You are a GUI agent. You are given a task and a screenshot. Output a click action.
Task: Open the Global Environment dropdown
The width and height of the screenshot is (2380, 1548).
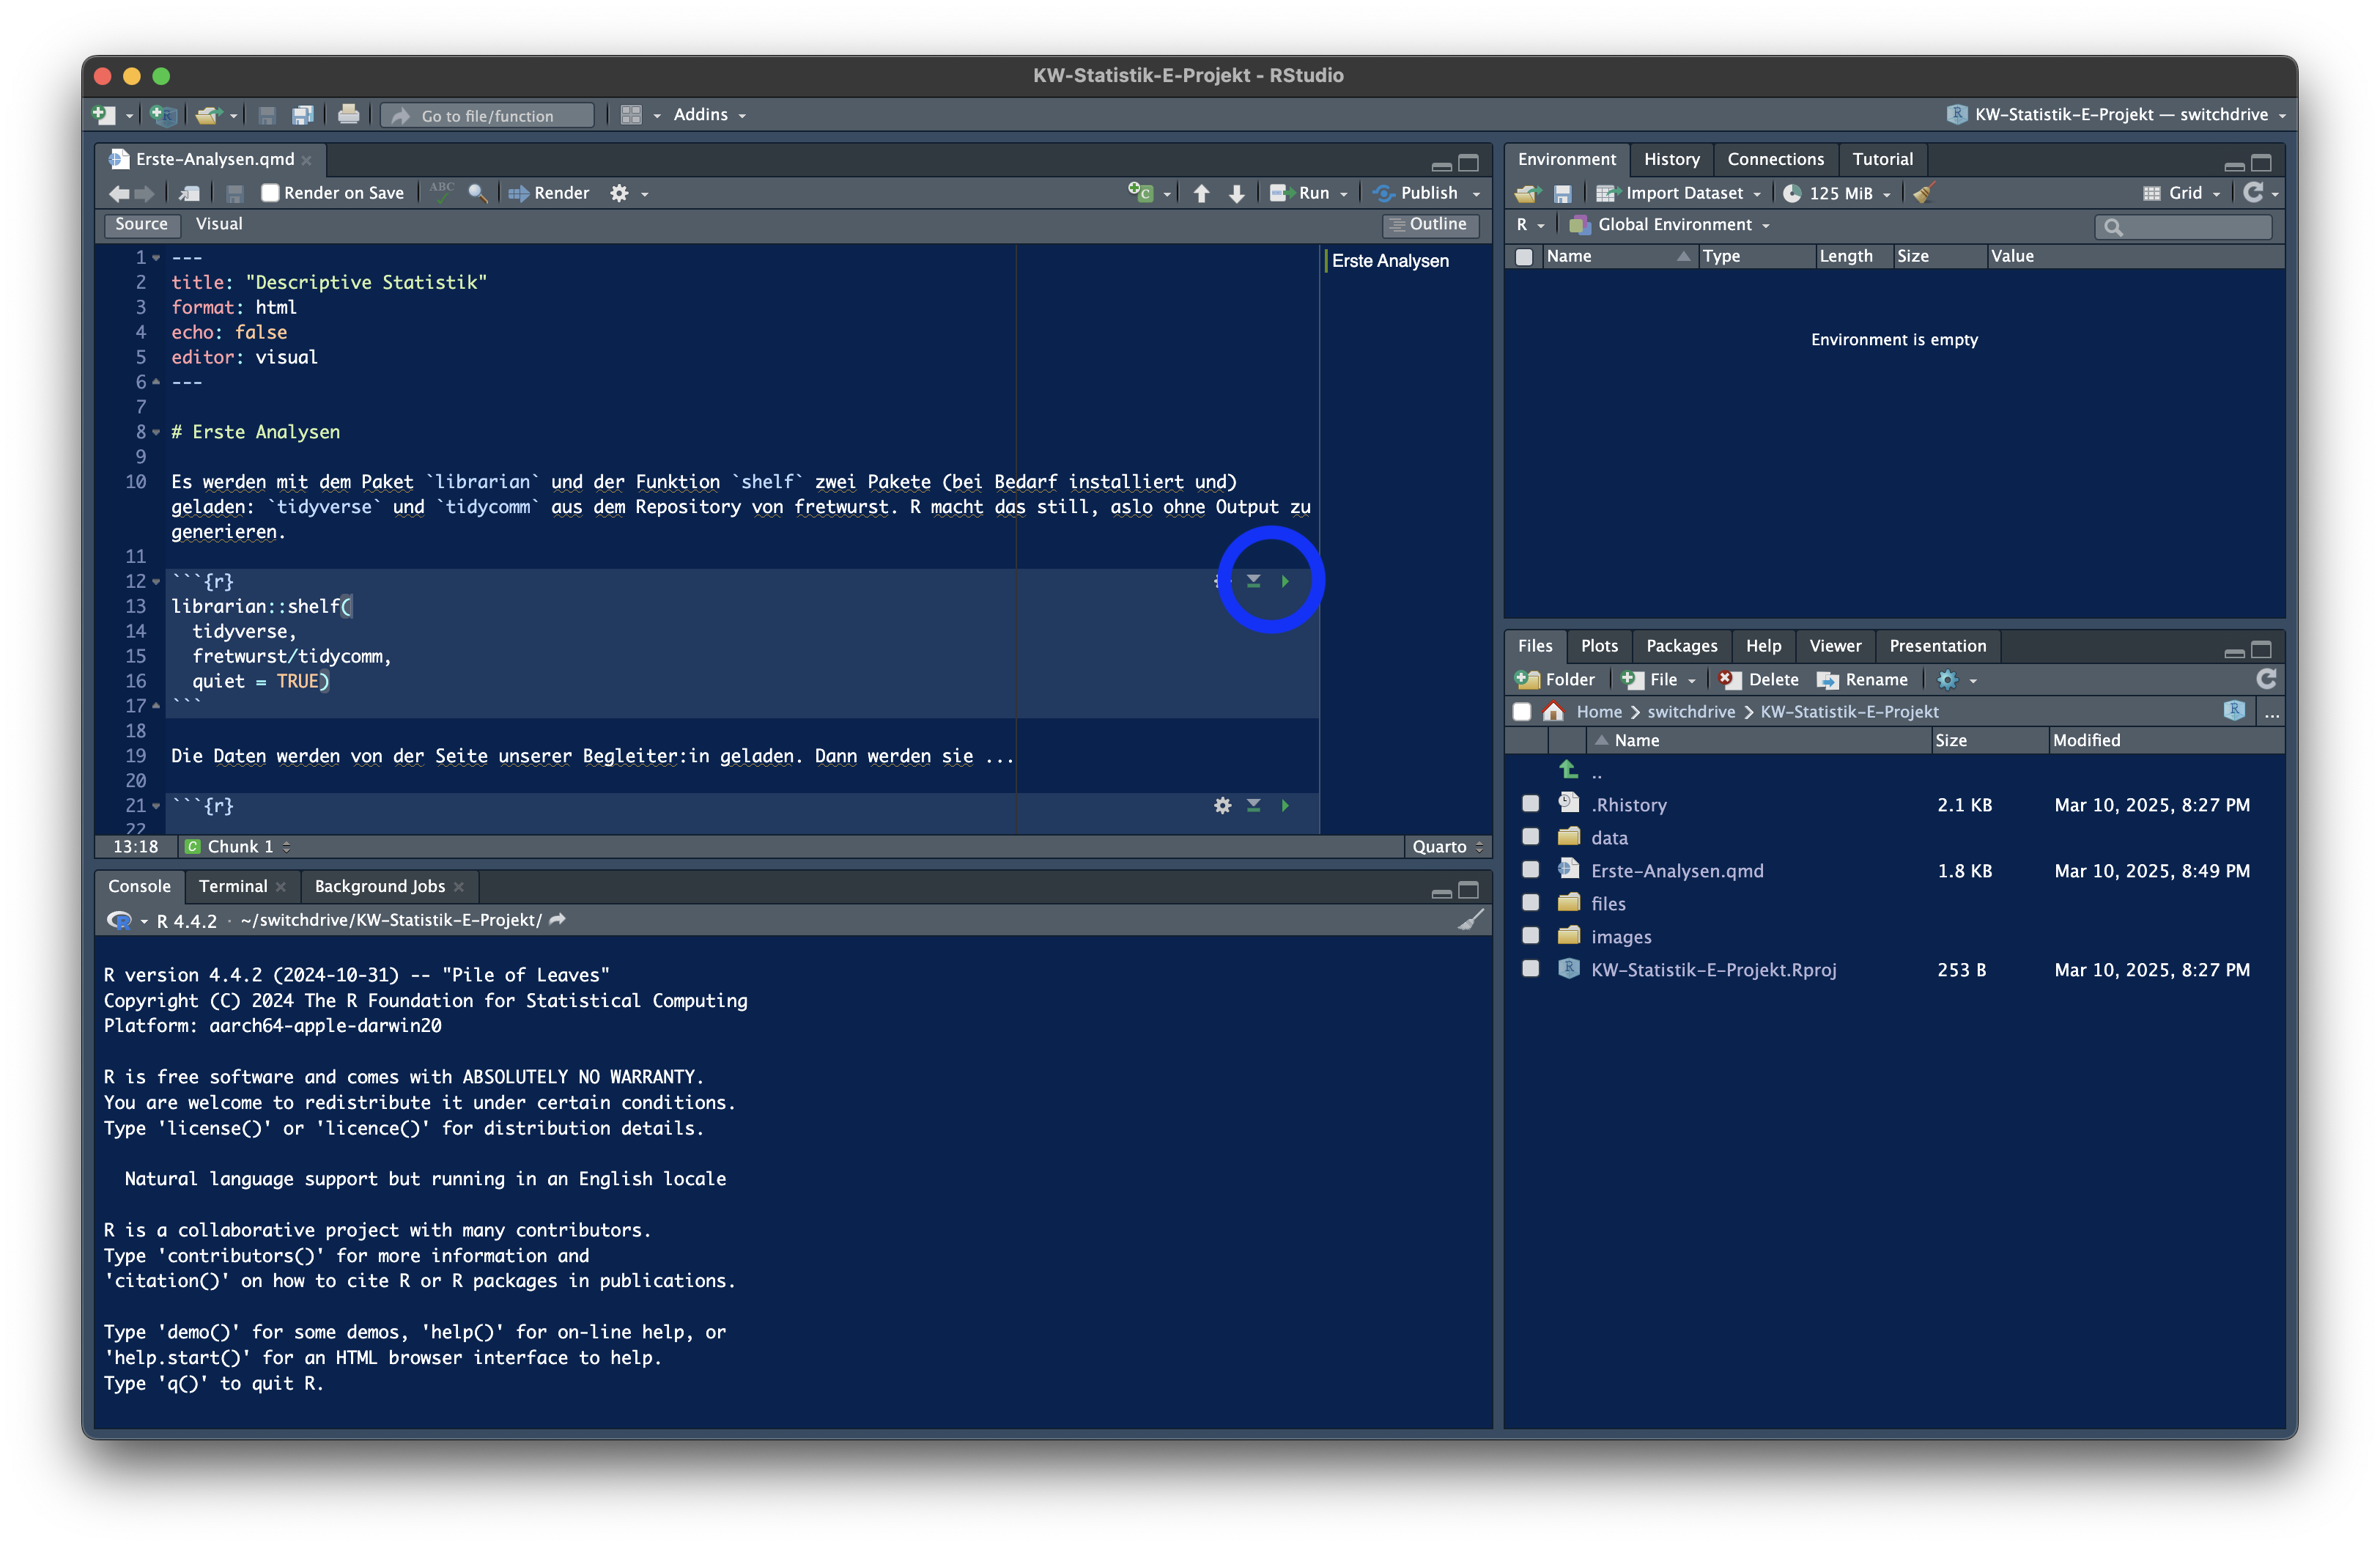pyautogui.click(x=1670, y=225)
